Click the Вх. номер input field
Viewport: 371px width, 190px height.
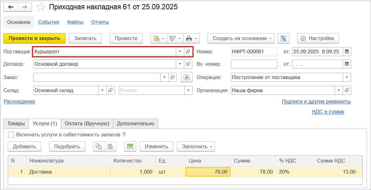coord(254,64)
